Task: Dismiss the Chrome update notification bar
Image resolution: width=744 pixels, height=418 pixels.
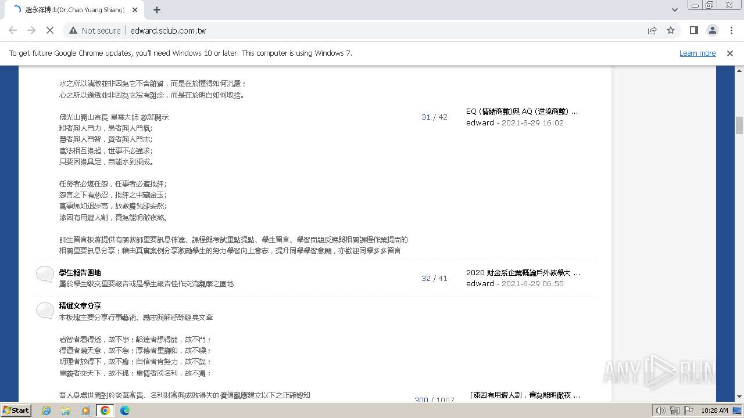Action: point(730,53)
